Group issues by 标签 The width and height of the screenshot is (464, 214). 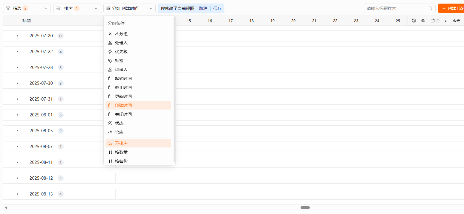pyautogui.click(x=120, y=60)
